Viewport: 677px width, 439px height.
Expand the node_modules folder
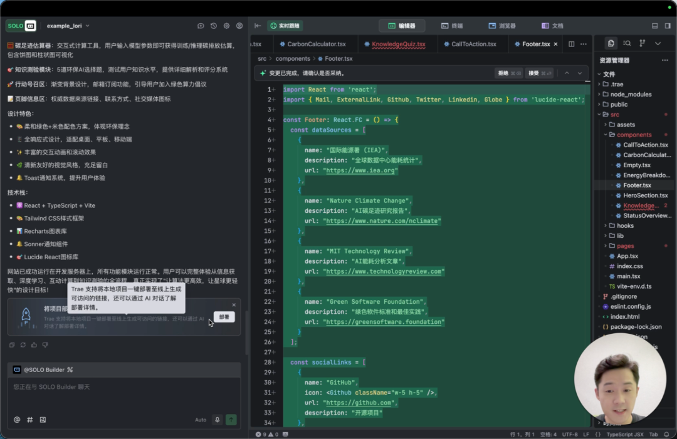[x=630, y=94]
